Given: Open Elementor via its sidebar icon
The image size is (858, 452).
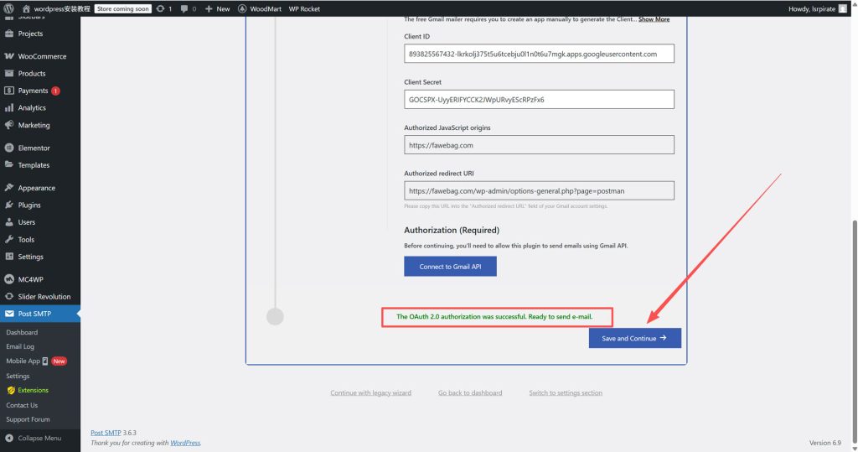Looking at the screenshot, I should click(8, 148).
